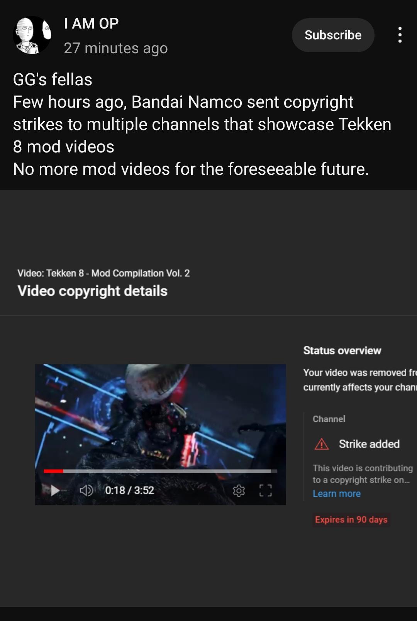Click the Video copyright details heading
Screen dimensions: 417x621
(x=92, y=291)
